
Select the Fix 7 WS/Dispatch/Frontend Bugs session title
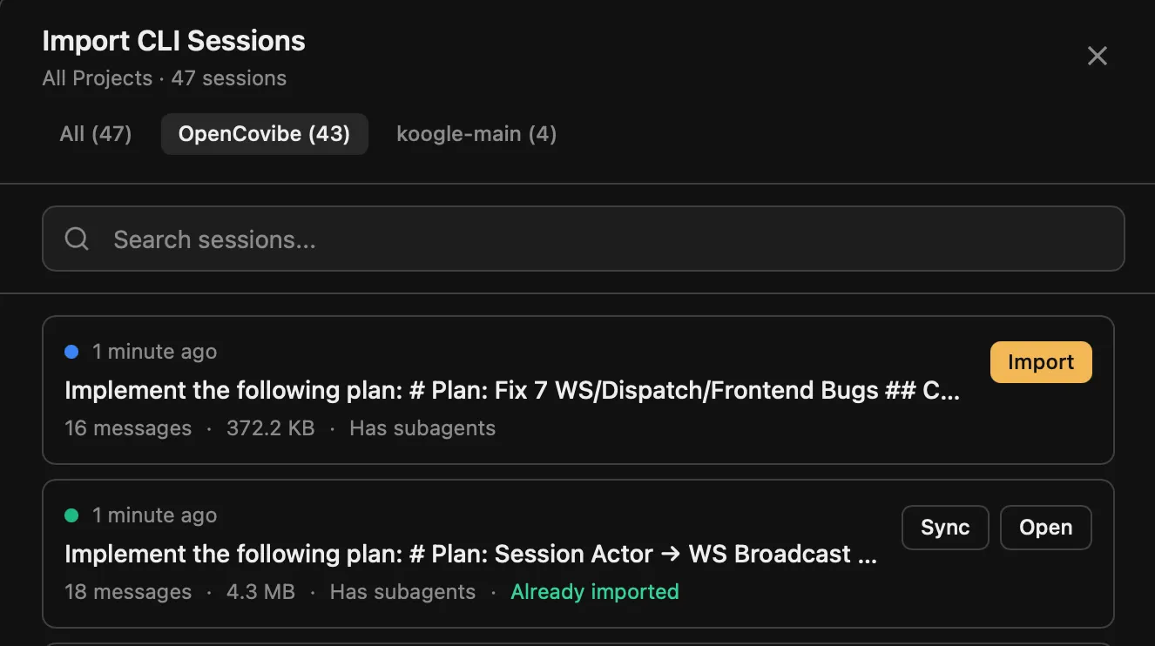pyautogui.click(x=512, y=391)
